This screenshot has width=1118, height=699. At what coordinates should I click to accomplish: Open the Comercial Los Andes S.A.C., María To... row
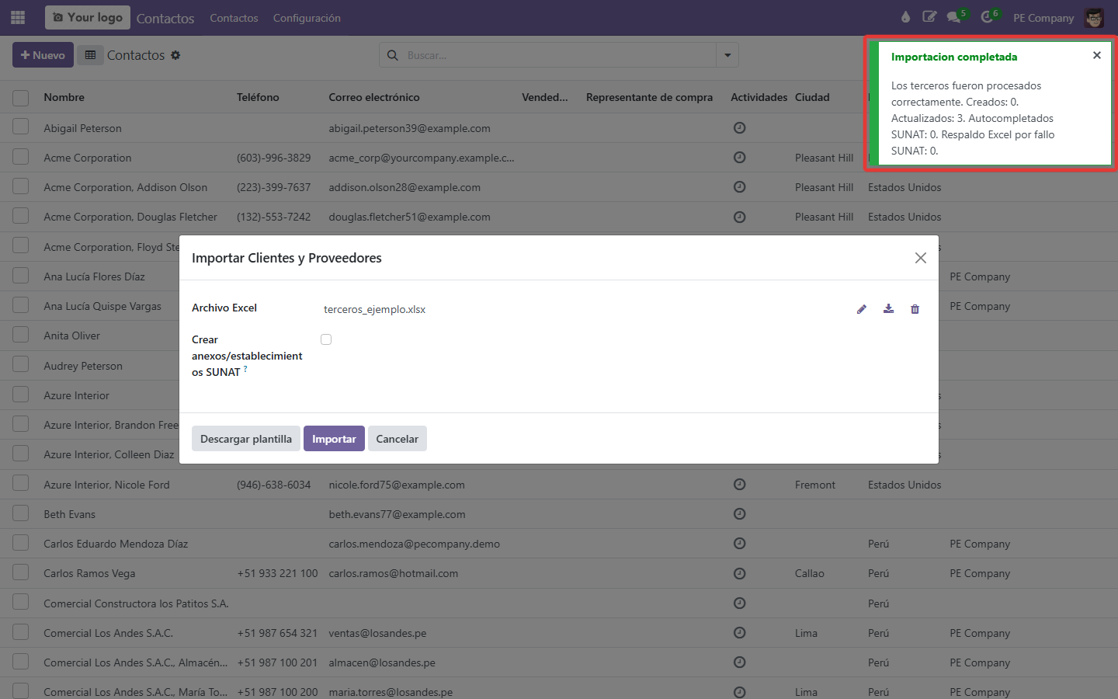point(136,692)
